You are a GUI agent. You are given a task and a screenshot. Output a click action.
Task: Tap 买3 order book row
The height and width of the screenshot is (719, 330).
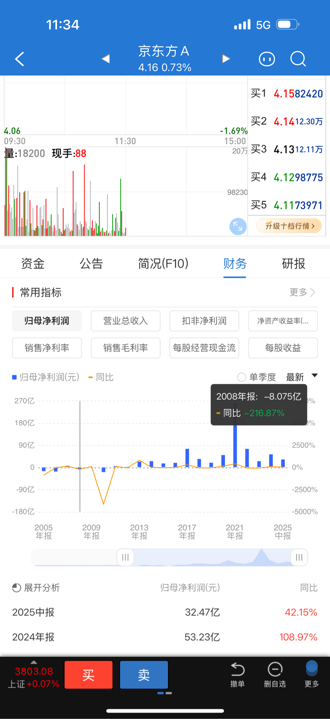(x=287, y=149)
